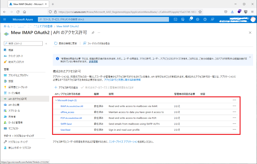Open ブランド化とプロパティ in sidebar
Image resolution: width=257 pixels, height=164 pixels.
click(18, 75)
